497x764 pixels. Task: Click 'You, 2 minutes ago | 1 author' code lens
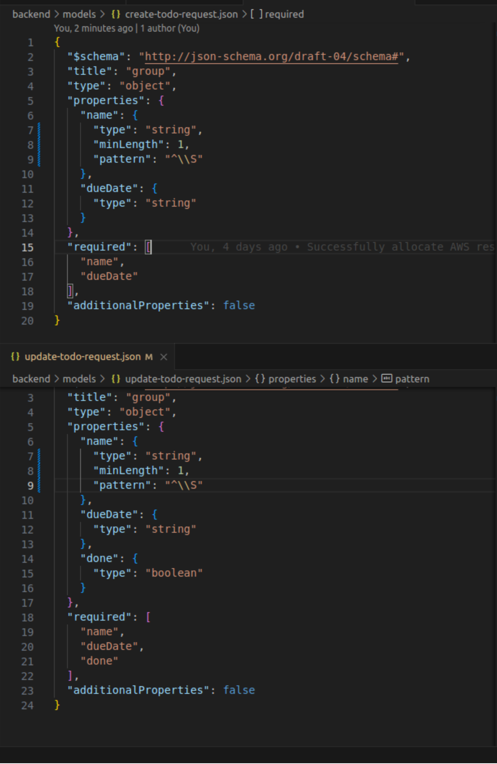pyautogui.click(x=127, y=29)
